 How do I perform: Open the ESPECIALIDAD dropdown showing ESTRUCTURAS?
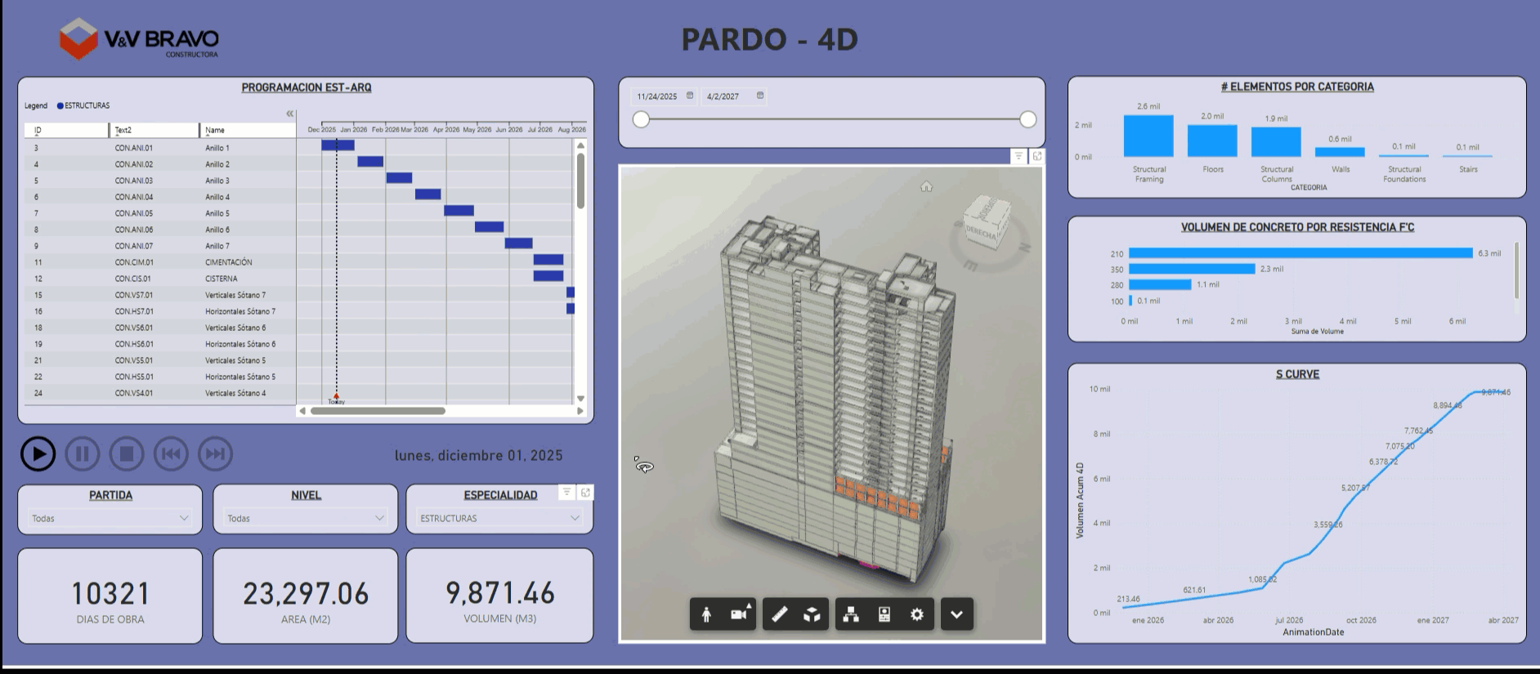[x=499, y=518]
